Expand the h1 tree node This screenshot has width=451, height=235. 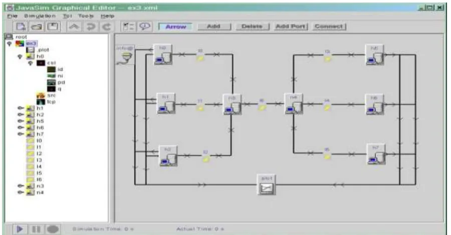[21, 108]
